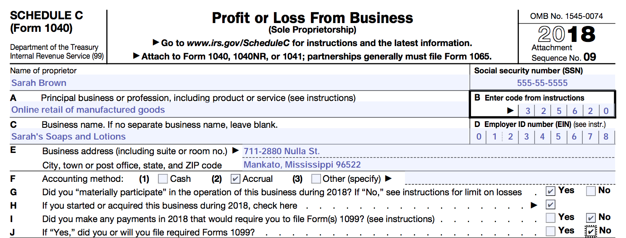
Task: Check Yes for Form 1099 payments question
Action: tap(550, 218)
